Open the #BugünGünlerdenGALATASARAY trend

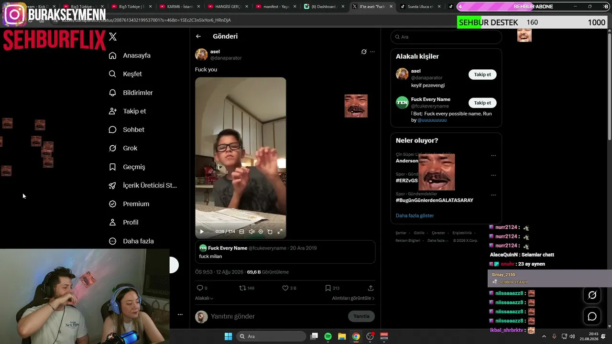point(435,200)
